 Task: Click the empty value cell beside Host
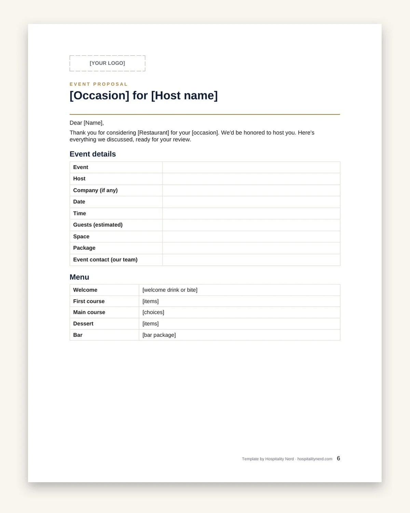pyautogui.click(x=251, y=179)
